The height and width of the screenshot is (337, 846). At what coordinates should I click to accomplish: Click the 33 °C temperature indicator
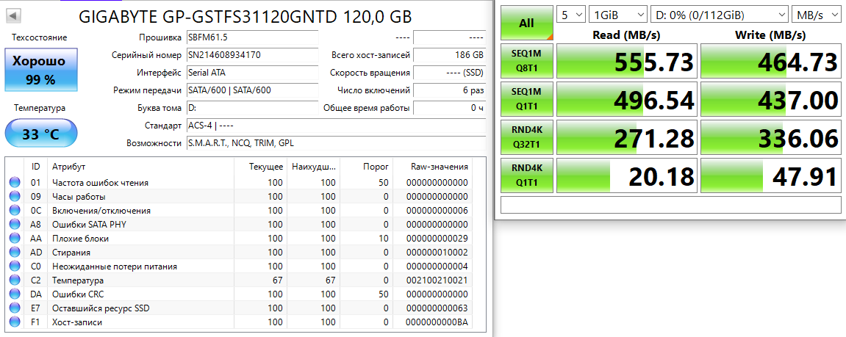(x=41, y=133)
